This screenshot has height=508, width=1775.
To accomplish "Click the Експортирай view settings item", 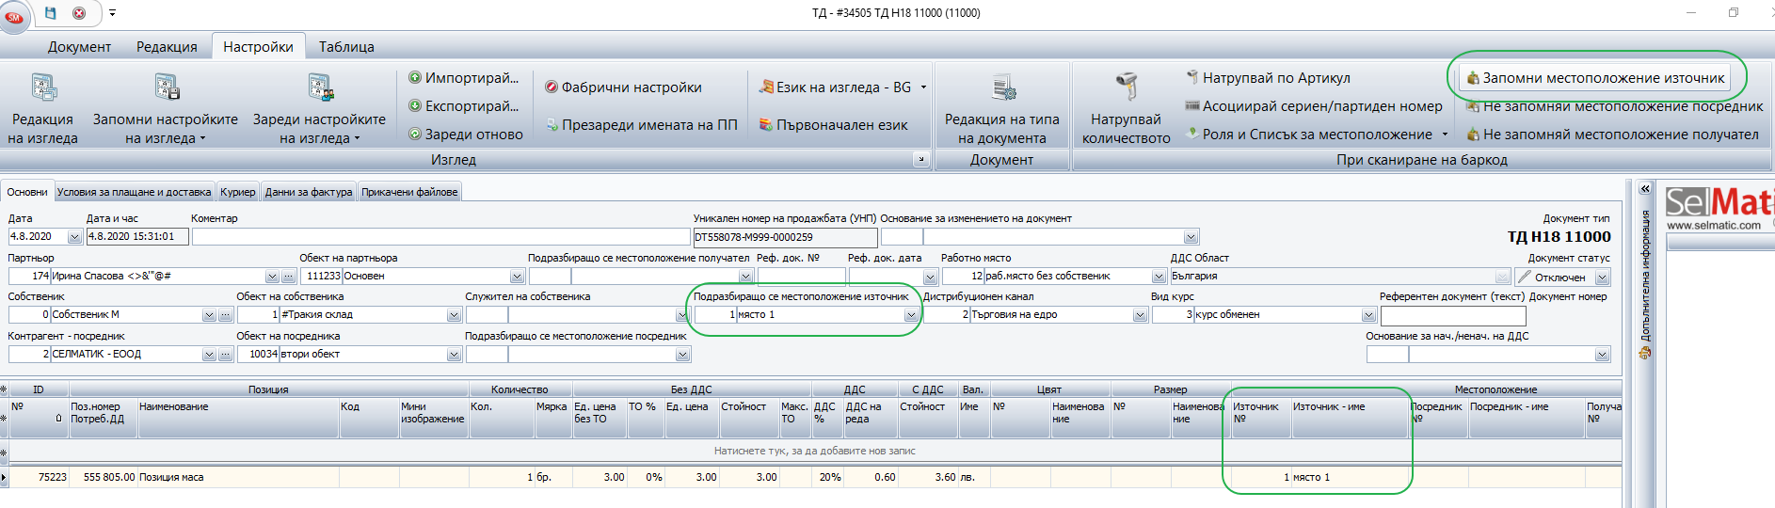I will [x=464, y=105].
